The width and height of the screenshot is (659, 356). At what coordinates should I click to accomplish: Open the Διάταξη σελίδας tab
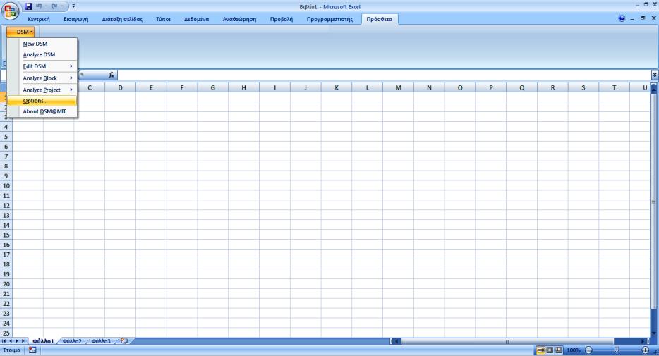tap(122, 19)
